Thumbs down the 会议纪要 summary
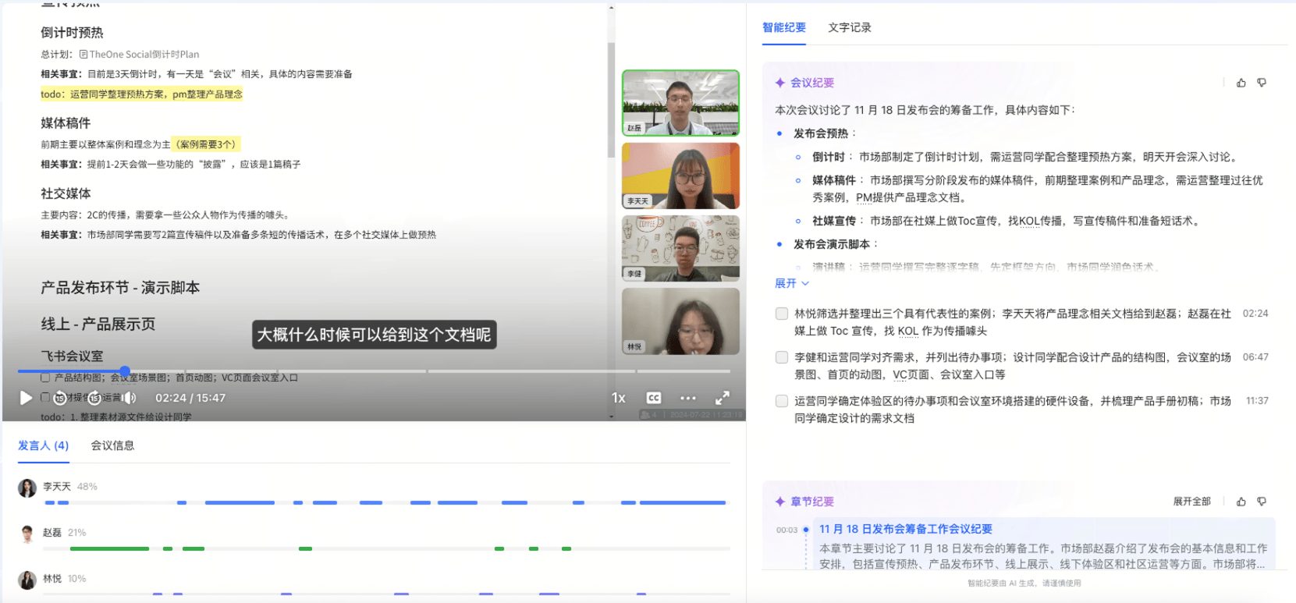Image resolution: width=1296 pixels, height=603 pixels. click(x=1262, y=83)
